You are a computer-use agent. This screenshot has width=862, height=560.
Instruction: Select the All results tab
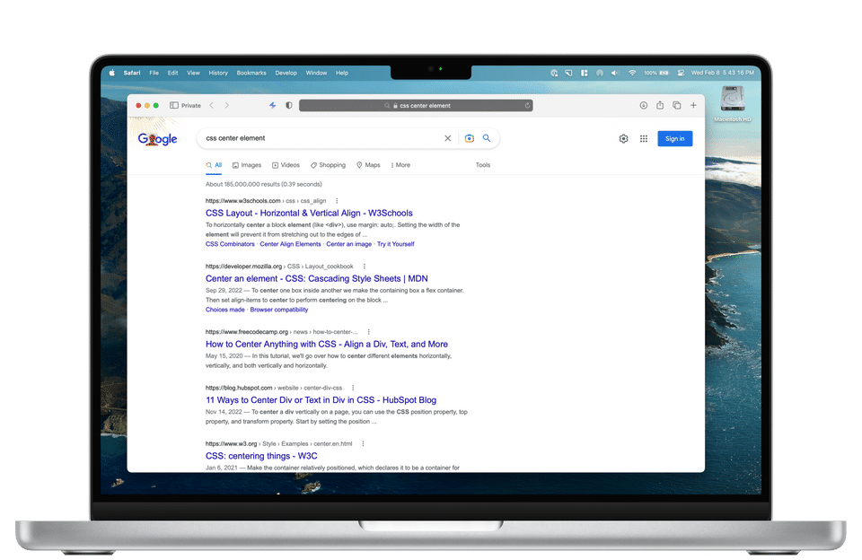pyautogui.click(x=214, y=165)
